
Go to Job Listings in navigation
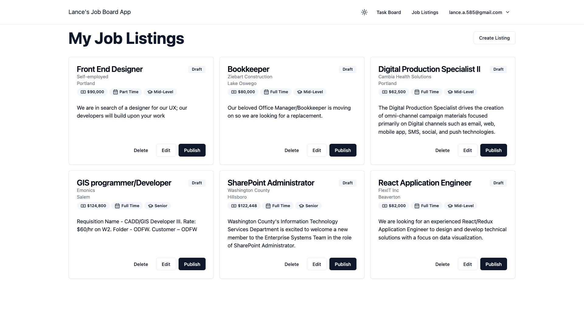pos(425,12)
